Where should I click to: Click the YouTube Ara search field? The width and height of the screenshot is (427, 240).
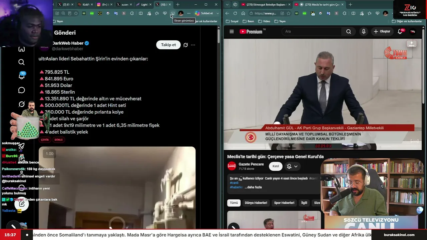pos(311,32)
